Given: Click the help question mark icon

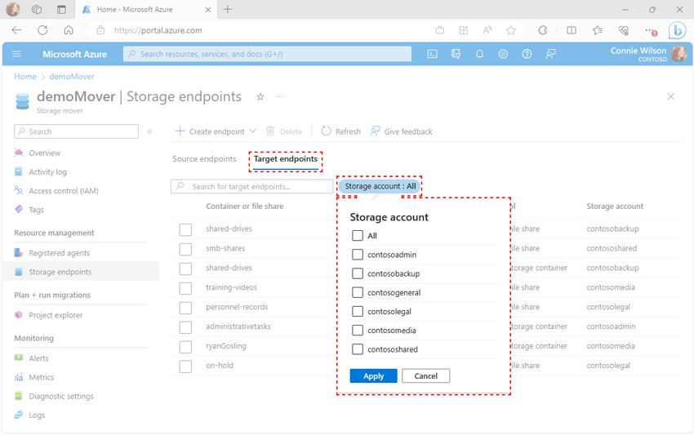Looking at the screenshot, I should click(527, 54).
